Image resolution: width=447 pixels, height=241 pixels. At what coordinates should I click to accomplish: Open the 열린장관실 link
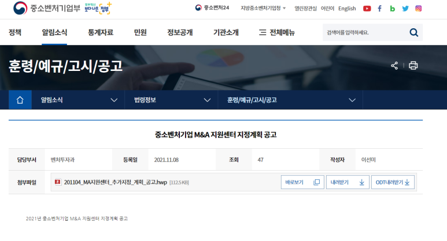pyautogui.click(x=305, y=9)
